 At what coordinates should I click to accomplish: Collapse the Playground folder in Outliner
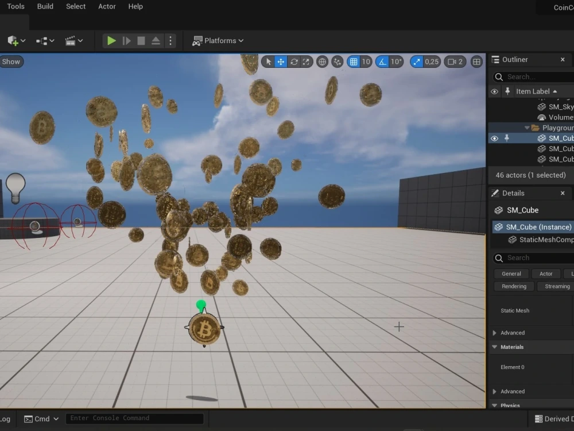526,128
